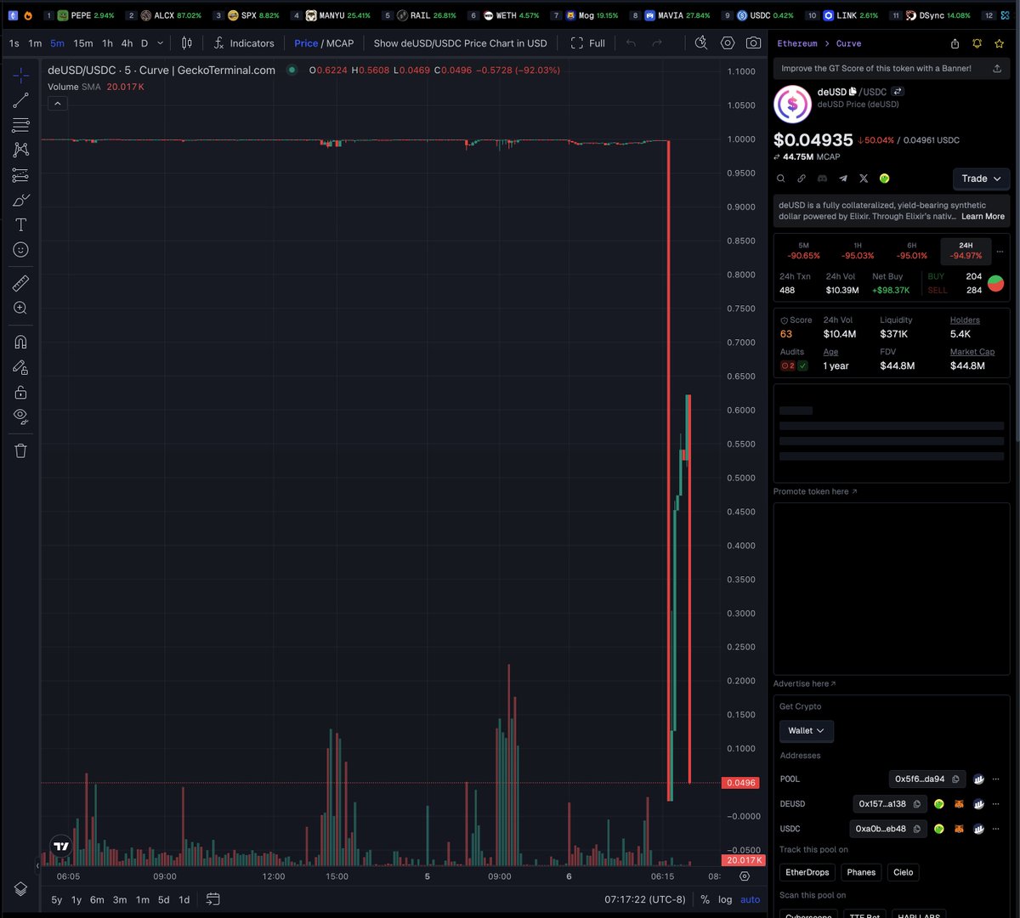Select the 4h timeframe

tap(127, 43)
